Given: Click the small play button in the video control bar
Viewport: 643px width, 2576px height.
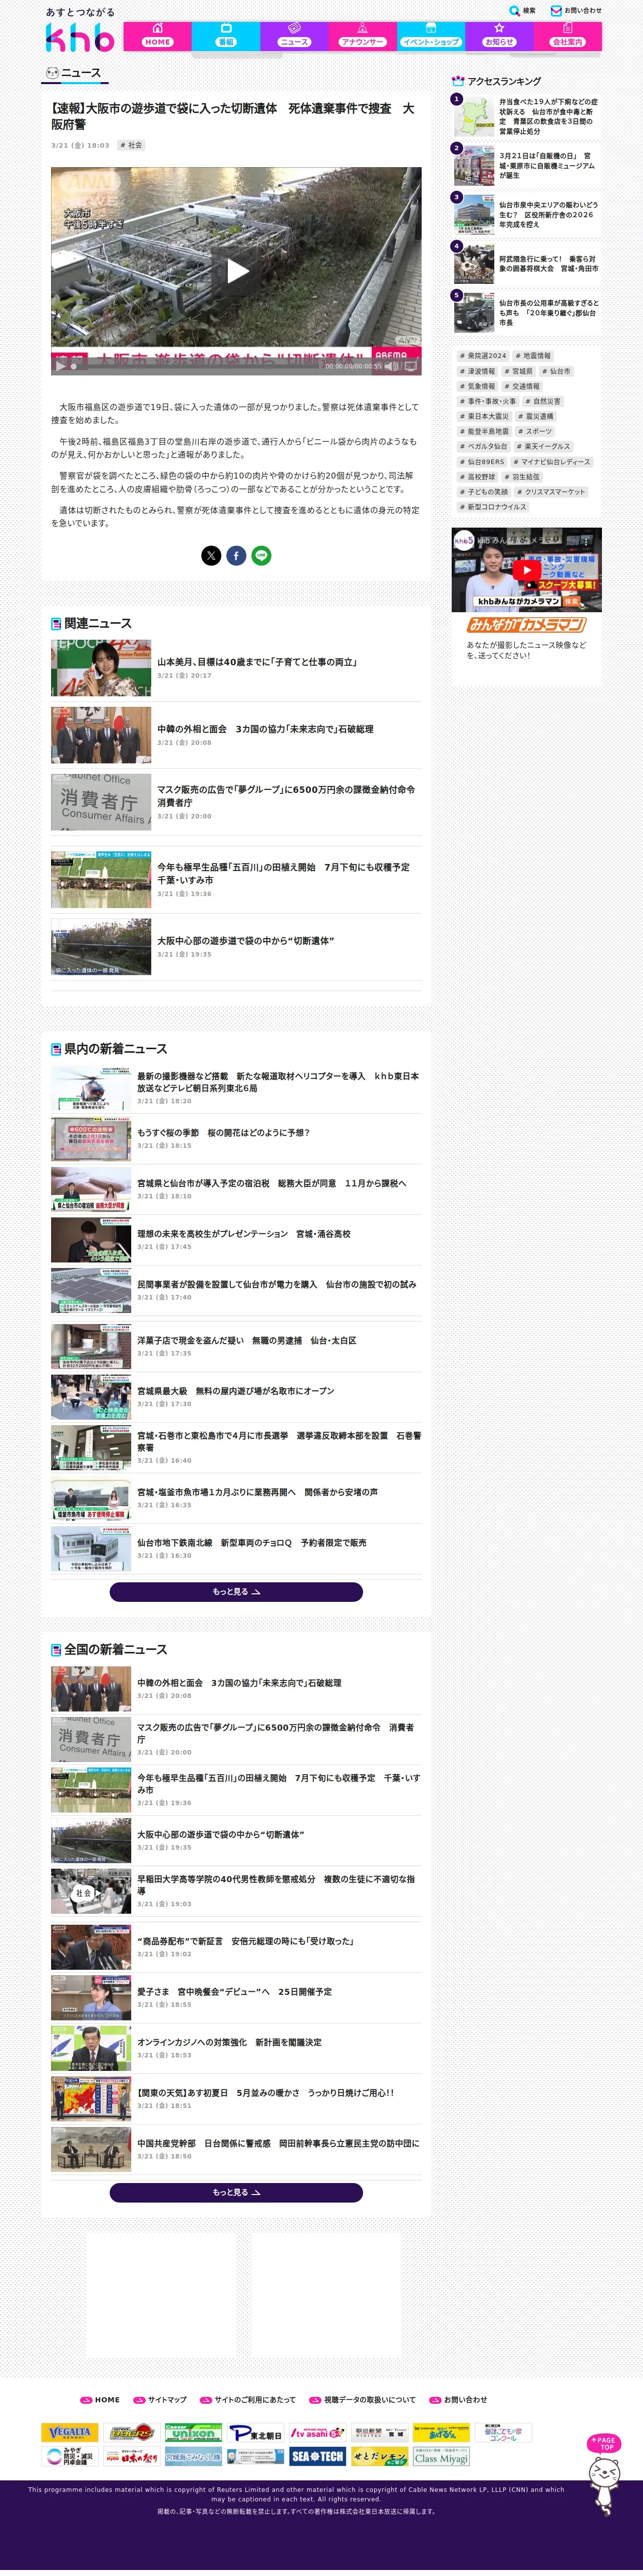Looking at the screenshot, I should (60, 366).
